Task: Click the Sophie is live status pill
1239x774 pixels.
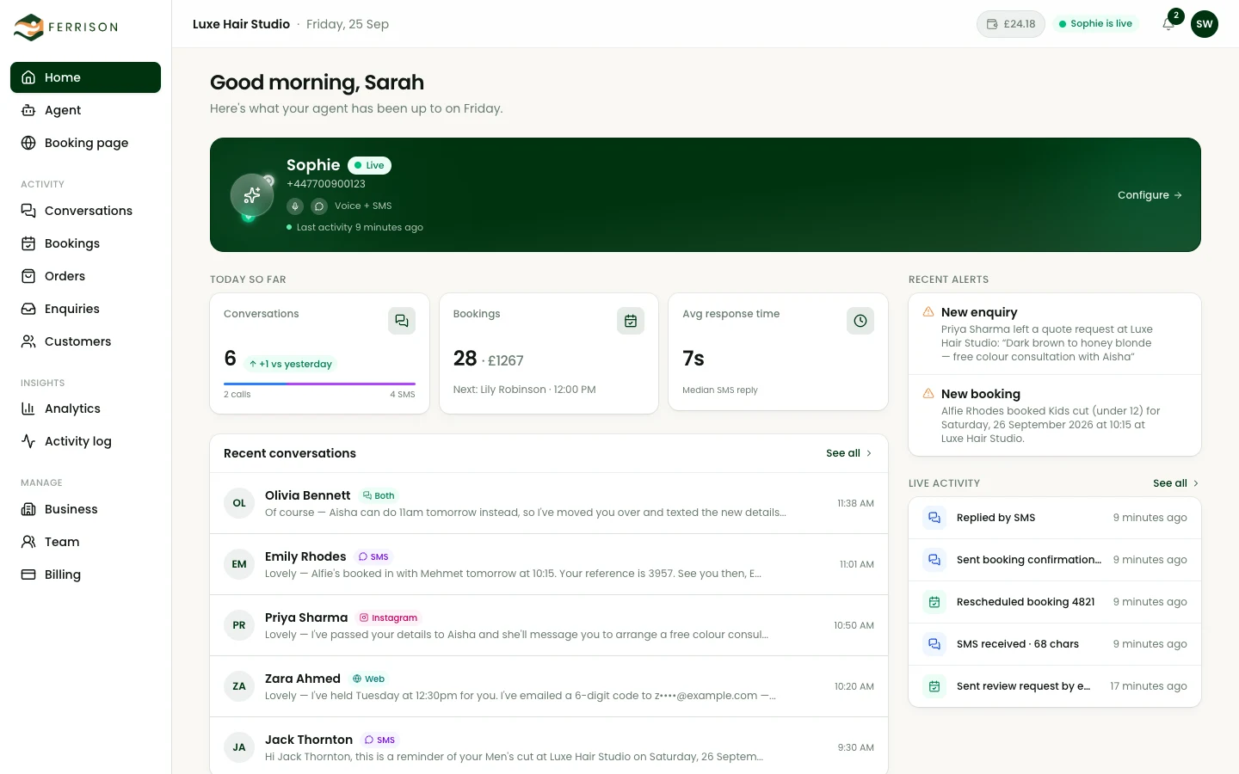Action: tap(1096, 24)
